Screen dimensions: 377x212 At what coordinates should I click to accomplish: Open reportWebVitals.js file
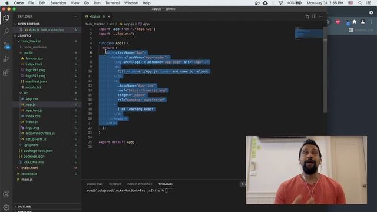tap(40, 134)
